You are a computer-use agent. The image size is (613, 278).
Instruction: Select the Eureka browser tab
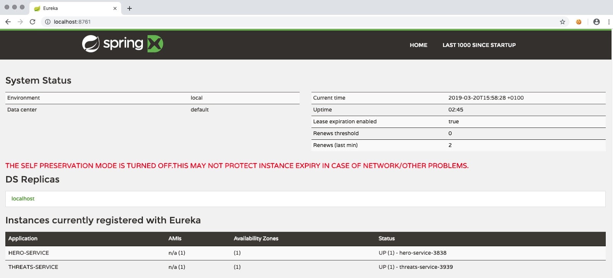[75, 8]
